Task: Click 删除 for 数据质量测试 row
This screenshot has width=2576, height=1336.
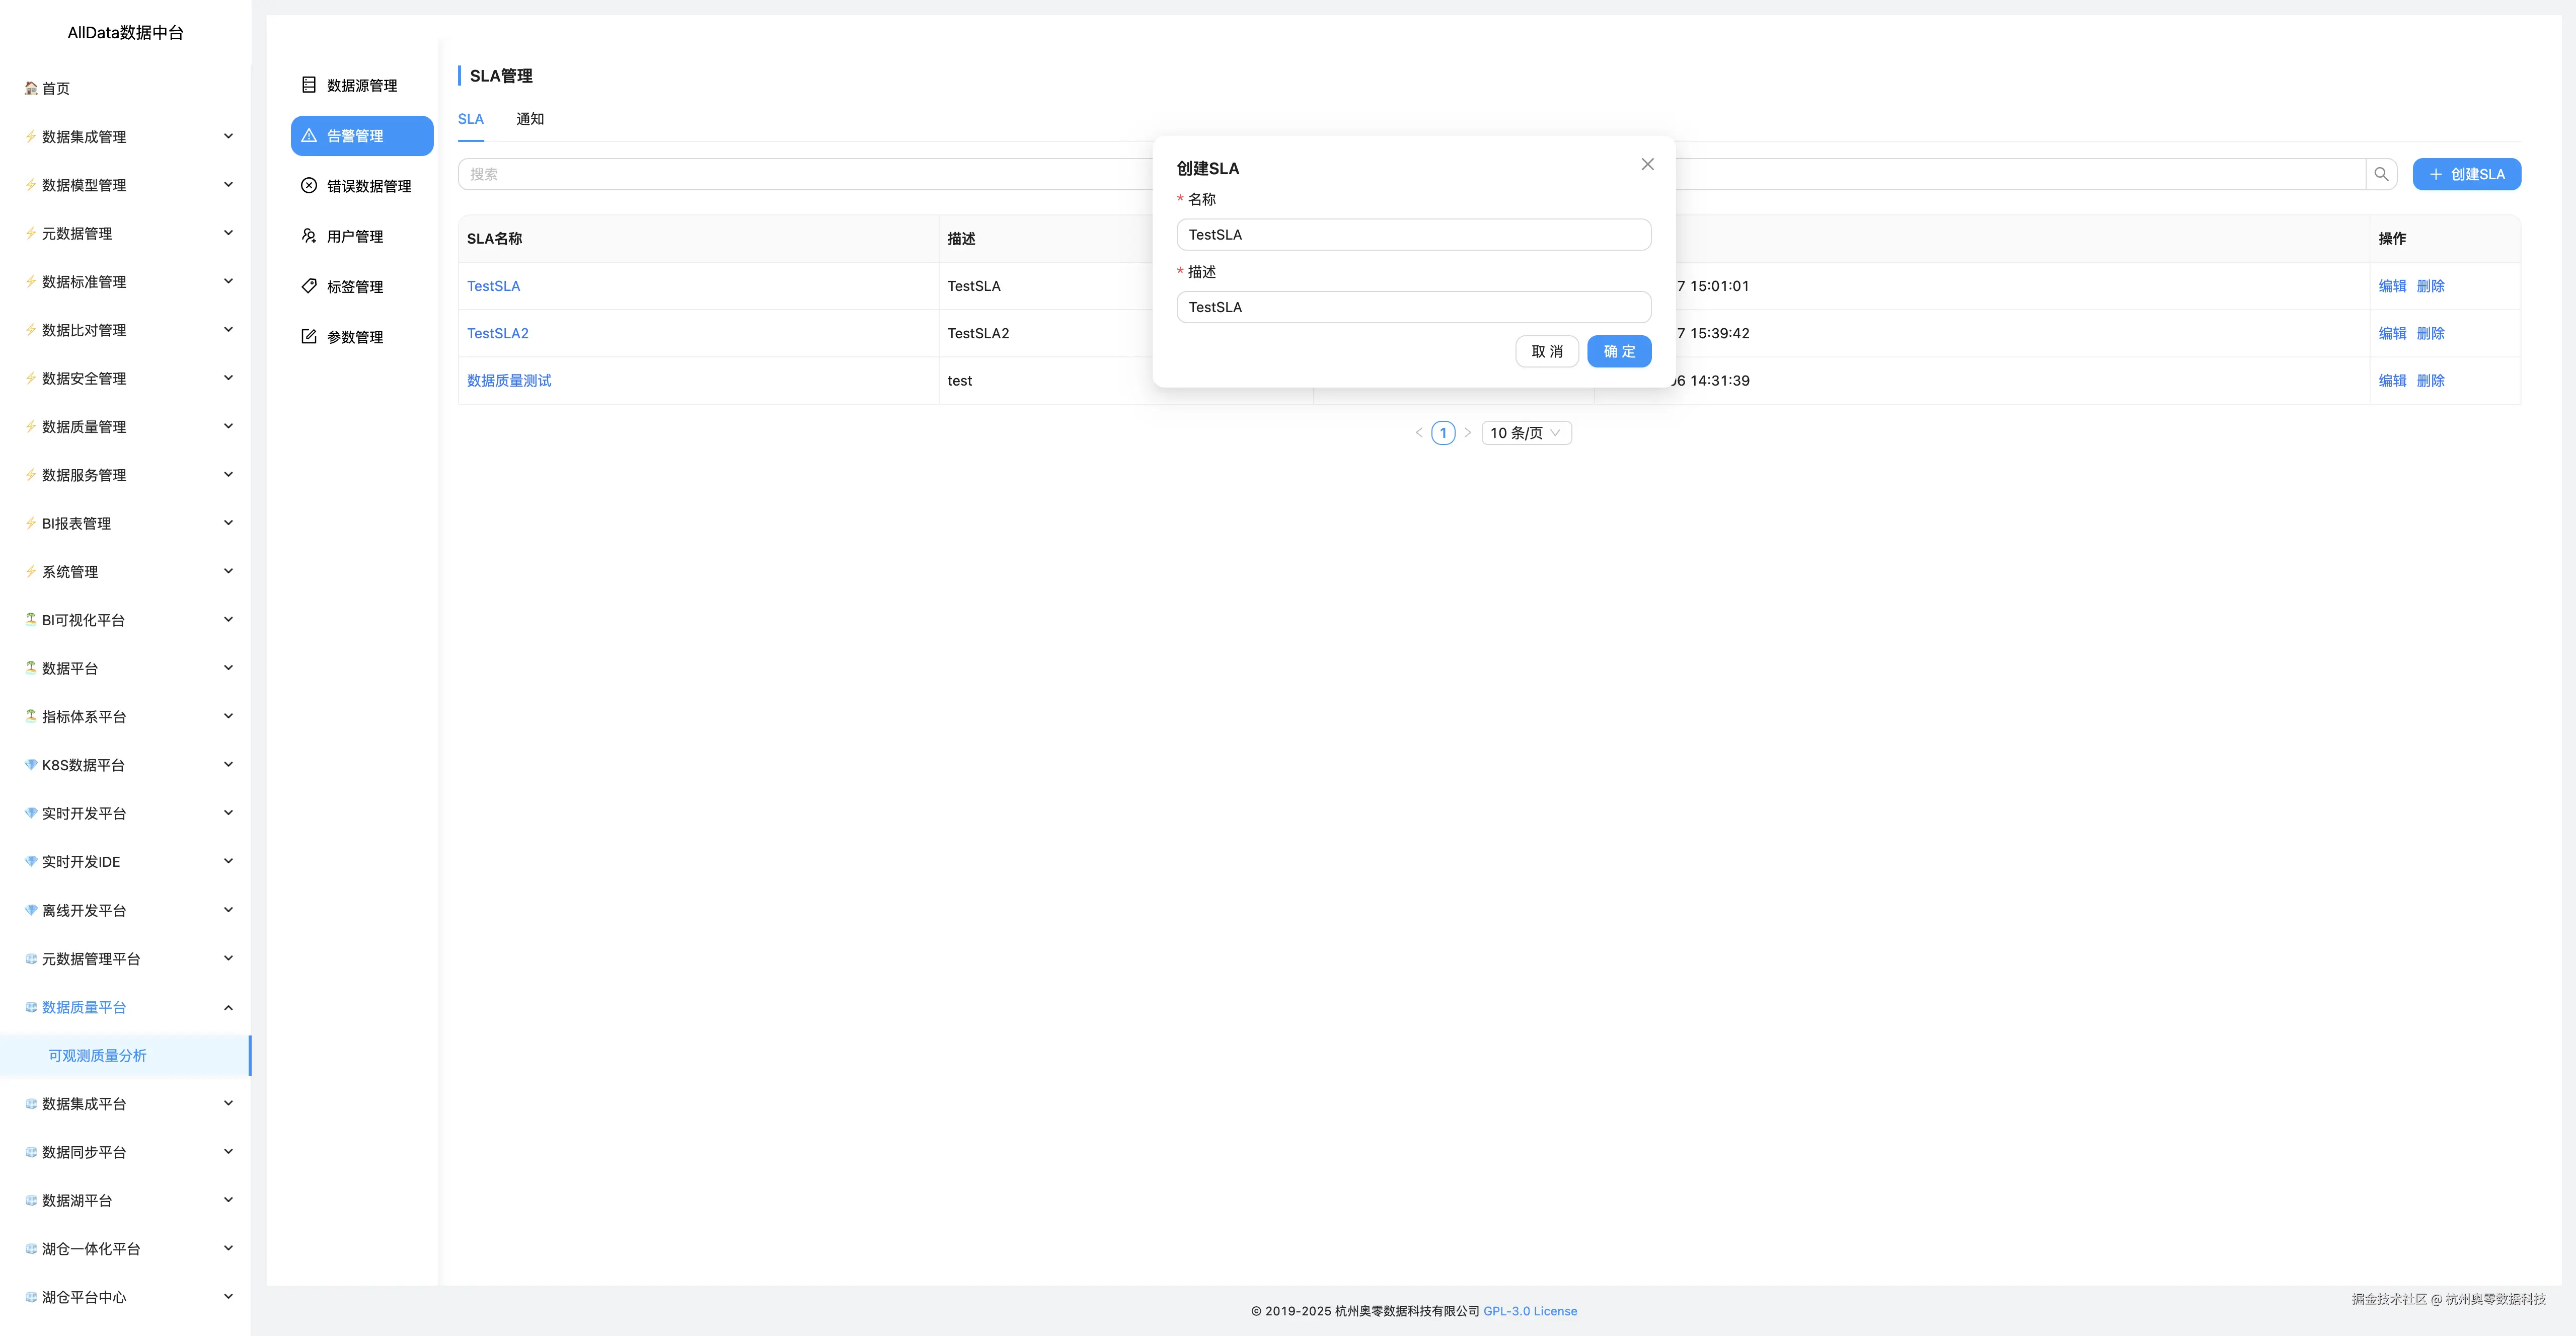Action: point(2430,381)
